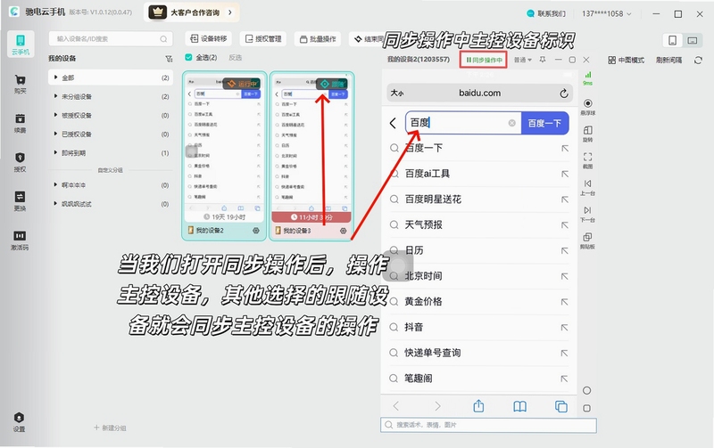Open the 设备转移 toolbar item
Image resolution: width=714 pixels, height=448 pixels.
click(209, 38)
